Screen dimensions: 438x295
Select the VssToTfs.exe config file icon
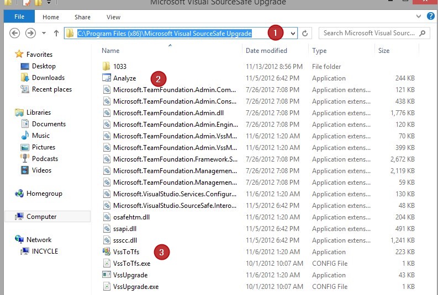(107, 263)
